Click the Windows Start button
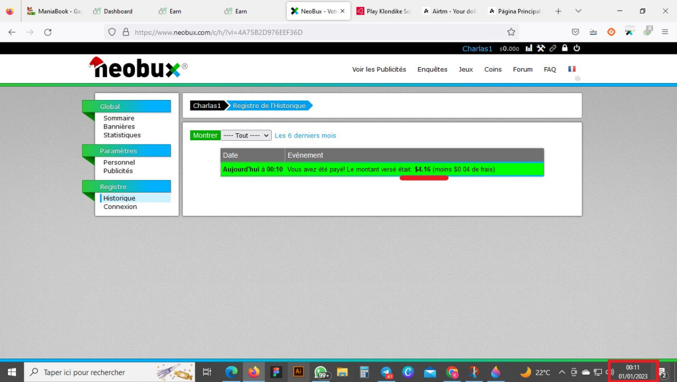The image size is (677, 382). [12, 372]
